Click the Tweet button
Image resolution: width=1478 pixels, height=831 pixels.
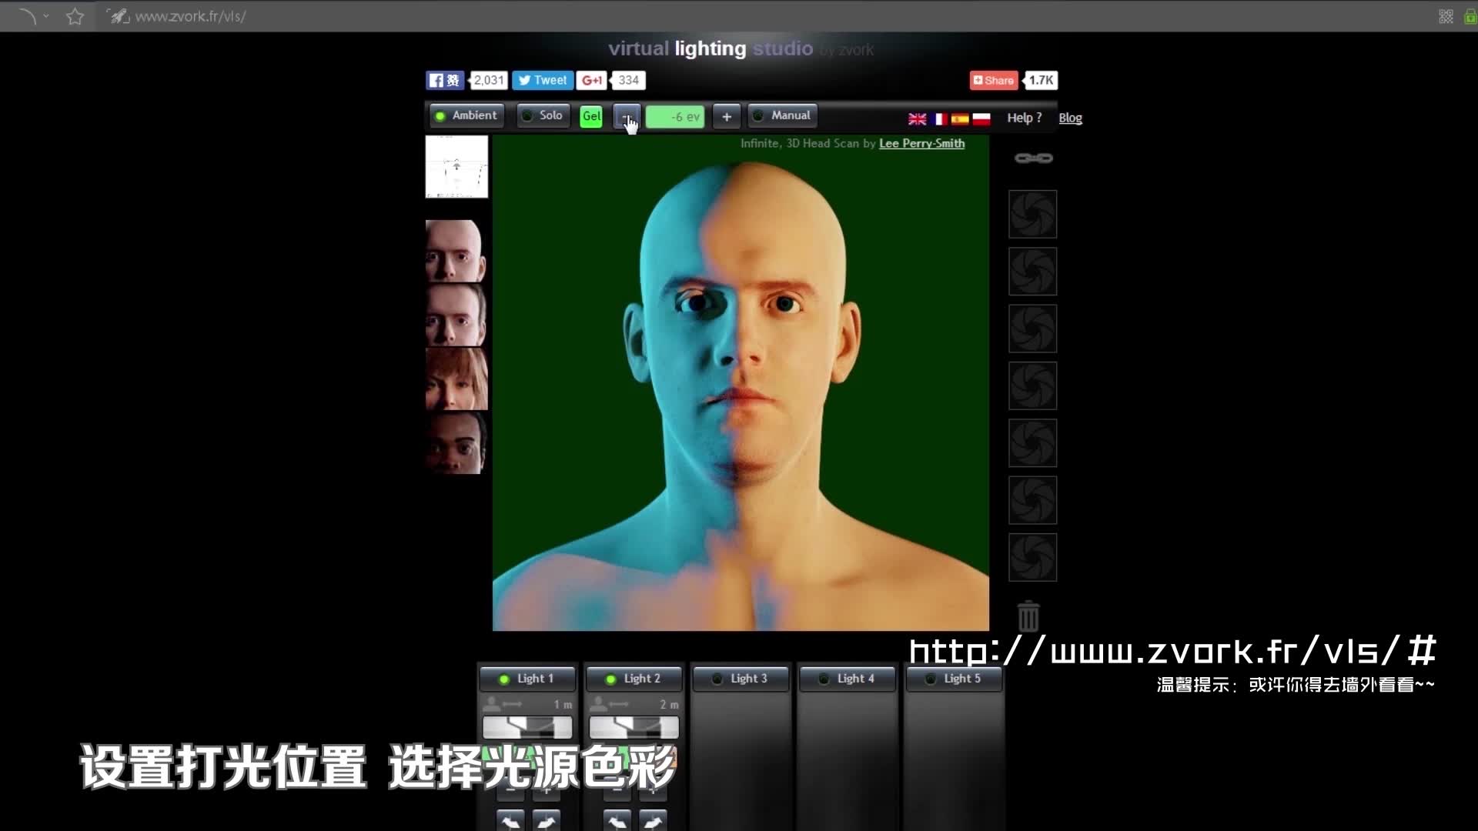[543, 80]
